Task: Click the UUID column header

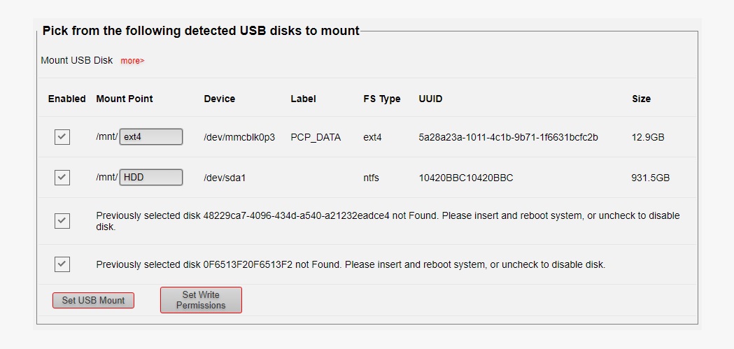Action: (430, 99)
